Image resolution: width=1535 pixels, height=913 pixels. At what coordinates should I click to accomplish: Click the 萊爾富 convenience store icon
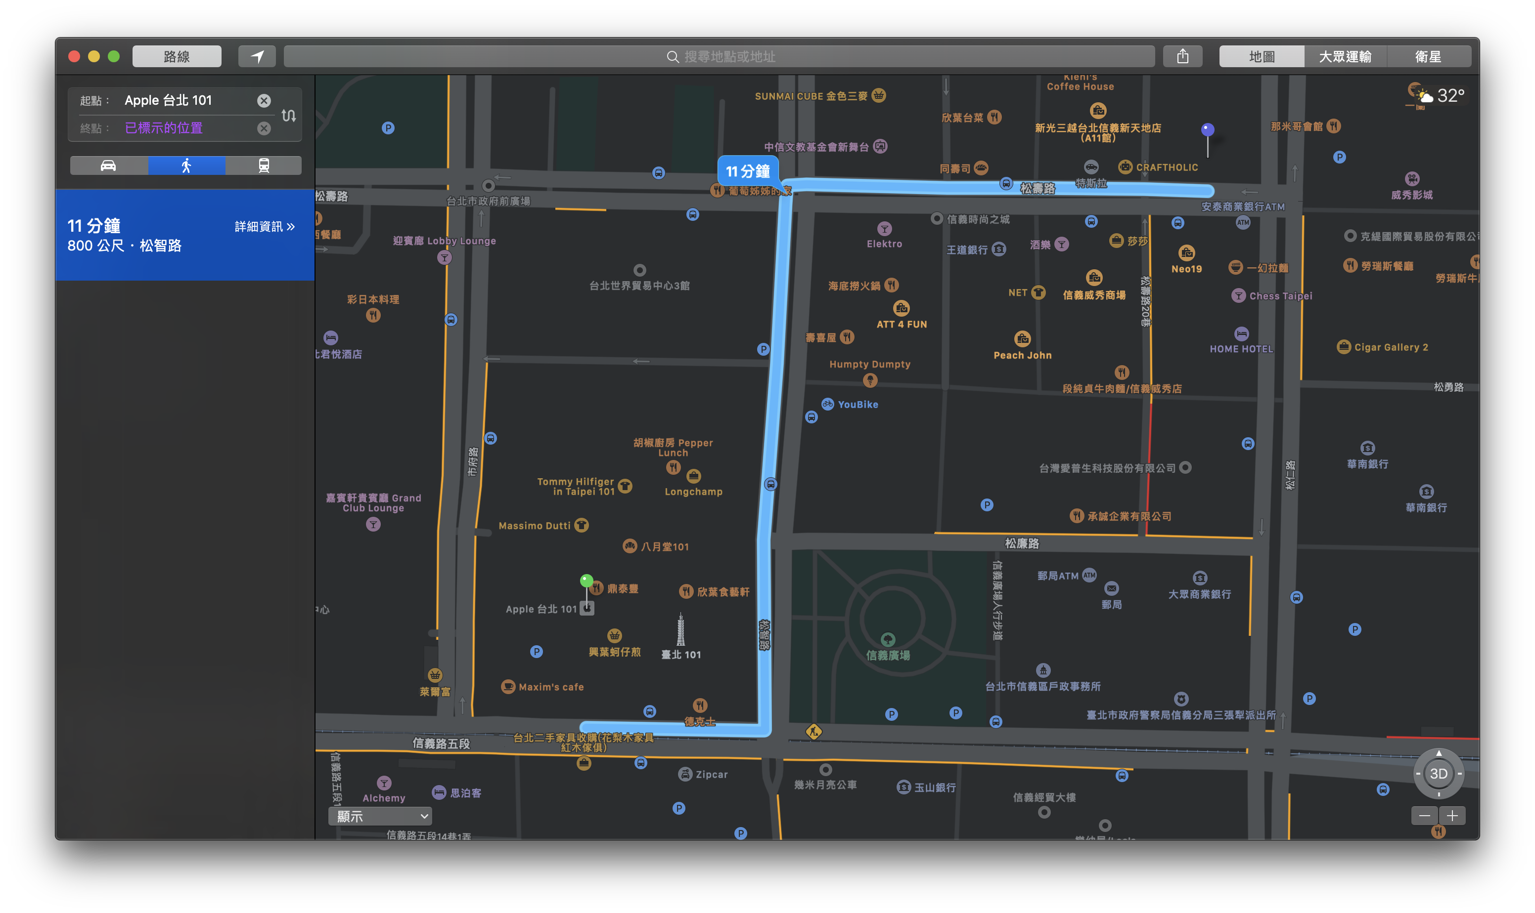coord(435,675)
